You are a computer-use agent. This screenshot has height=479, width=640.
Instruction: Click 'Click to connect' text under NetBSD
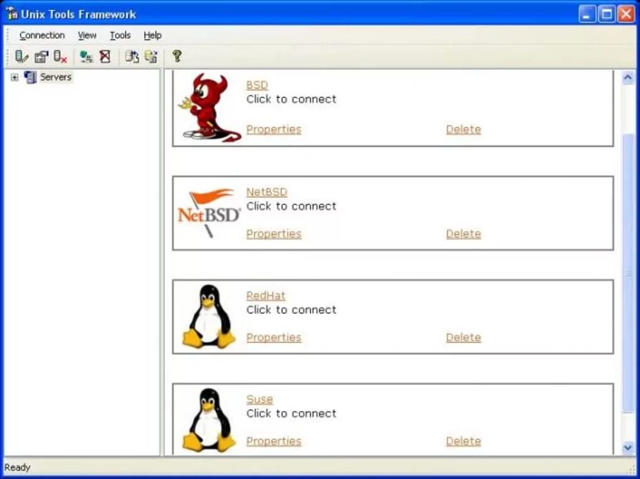pos(291,206)
